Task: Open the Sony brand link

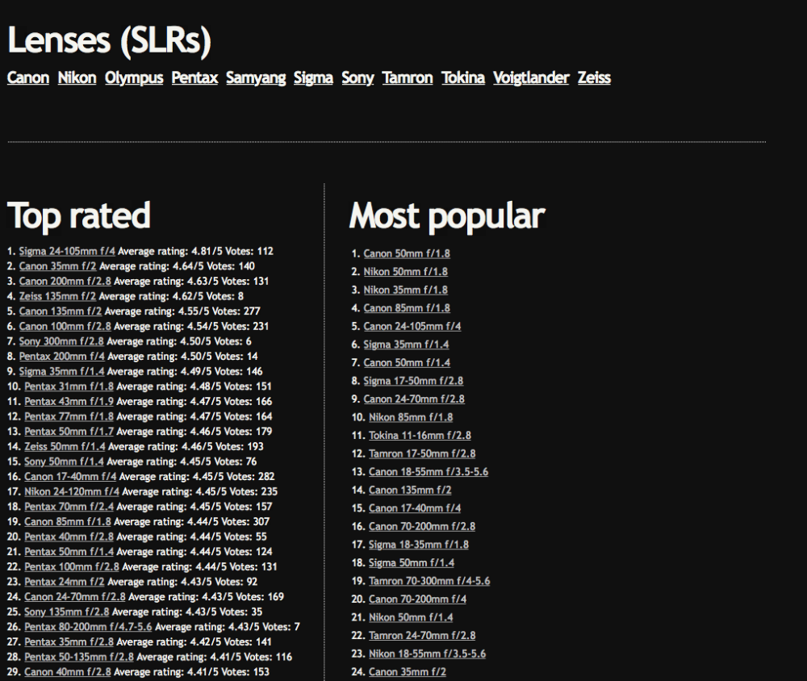Action: (358, 77)
